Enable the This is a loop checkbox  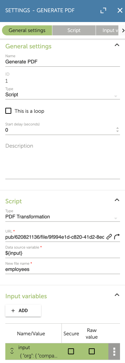coord(8,111)
